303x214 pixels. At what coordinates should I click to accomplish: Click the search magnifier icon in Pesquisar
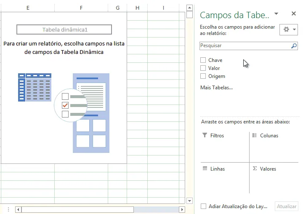(x=294, y=46)
